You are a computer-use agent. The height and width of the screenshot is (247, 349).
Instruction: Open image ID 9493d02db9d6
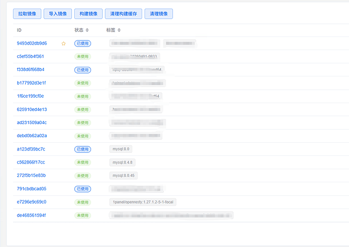point(32,44)
